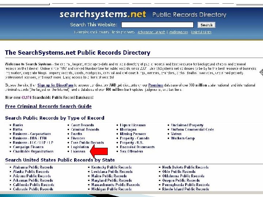Open the Advanced Search link
The image size is (263, 197).
point(152,32)
